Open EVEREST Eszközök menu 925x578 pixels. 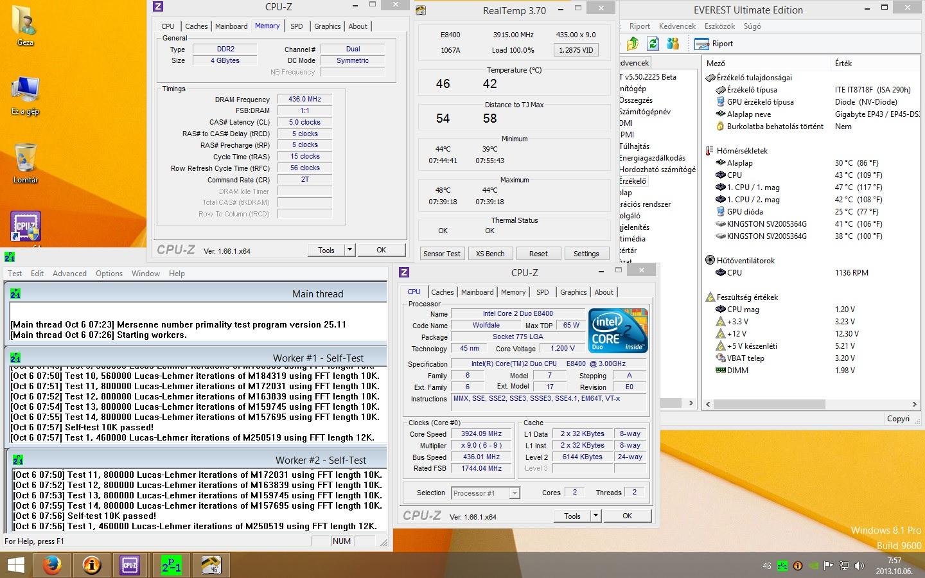click(x=719, y=26)
